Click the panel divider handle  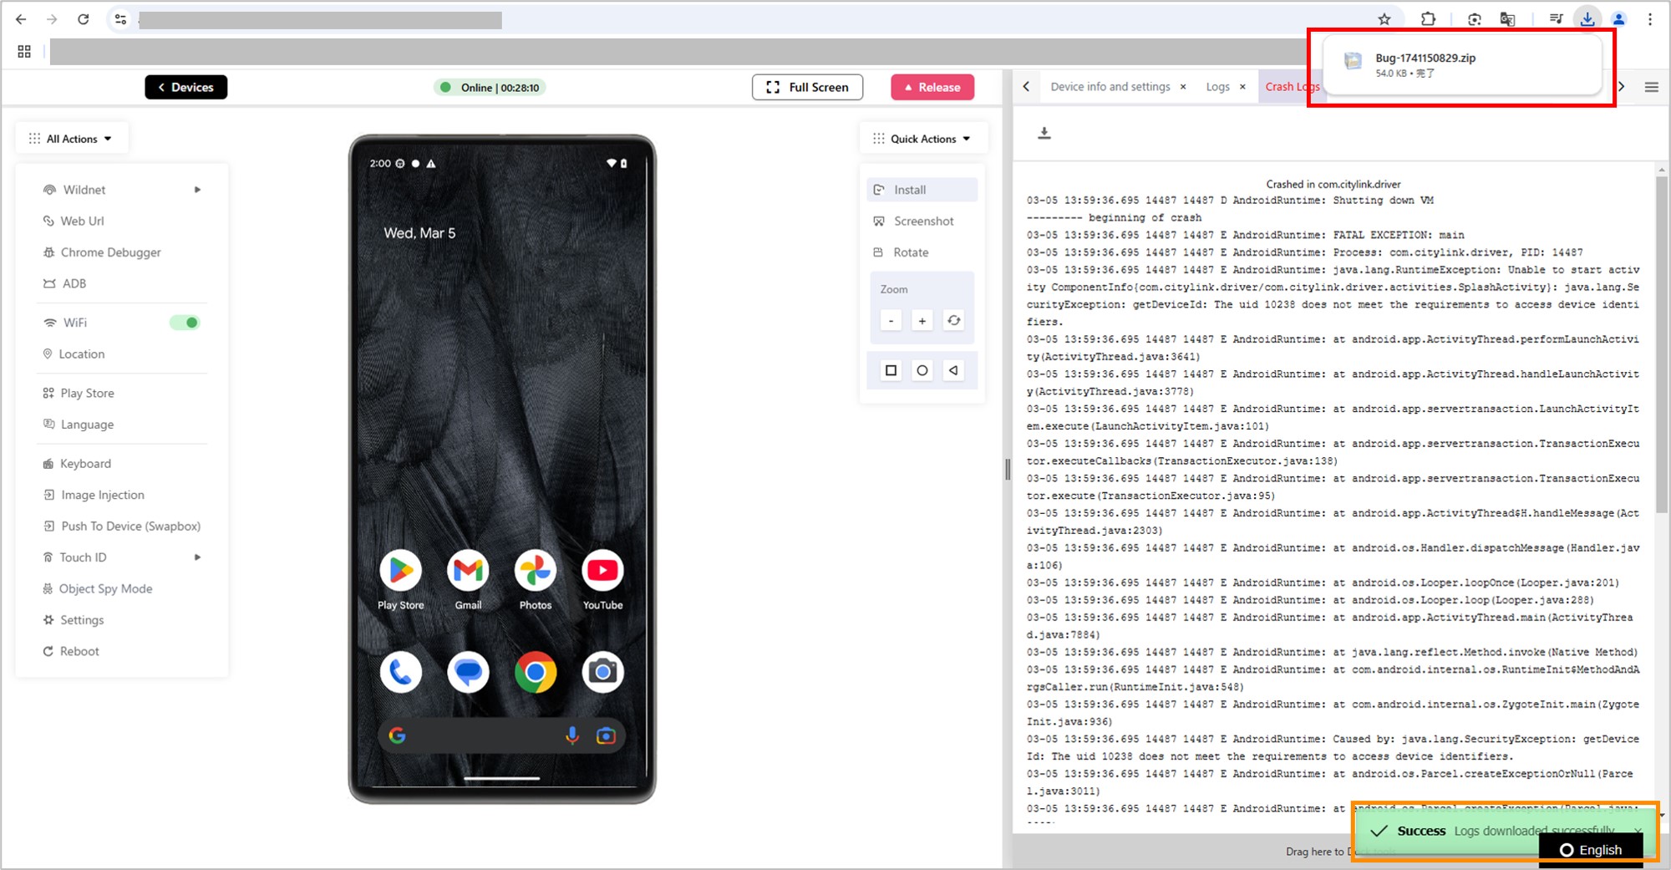coord(1008,470)
